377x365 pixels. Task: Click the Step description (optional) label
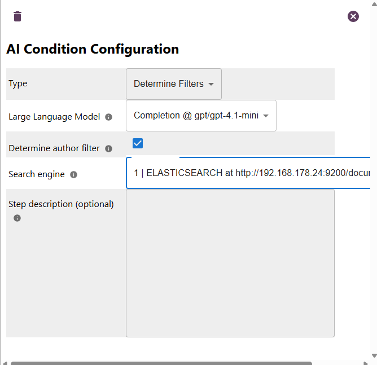[61, 204]
